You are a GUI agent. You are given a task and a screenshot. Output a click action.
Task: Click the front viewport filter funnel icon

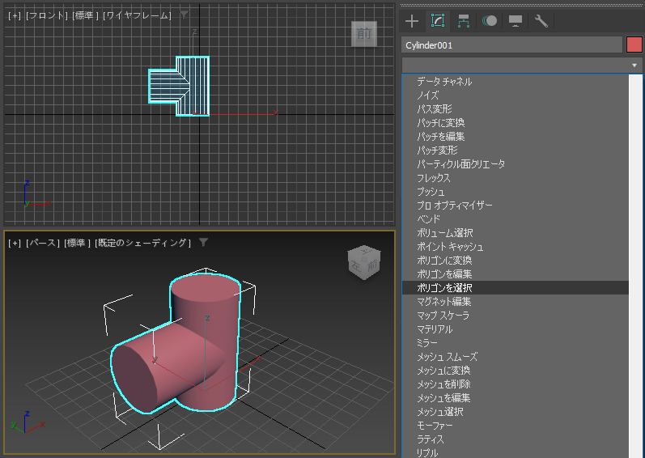[x=184, y=15]
